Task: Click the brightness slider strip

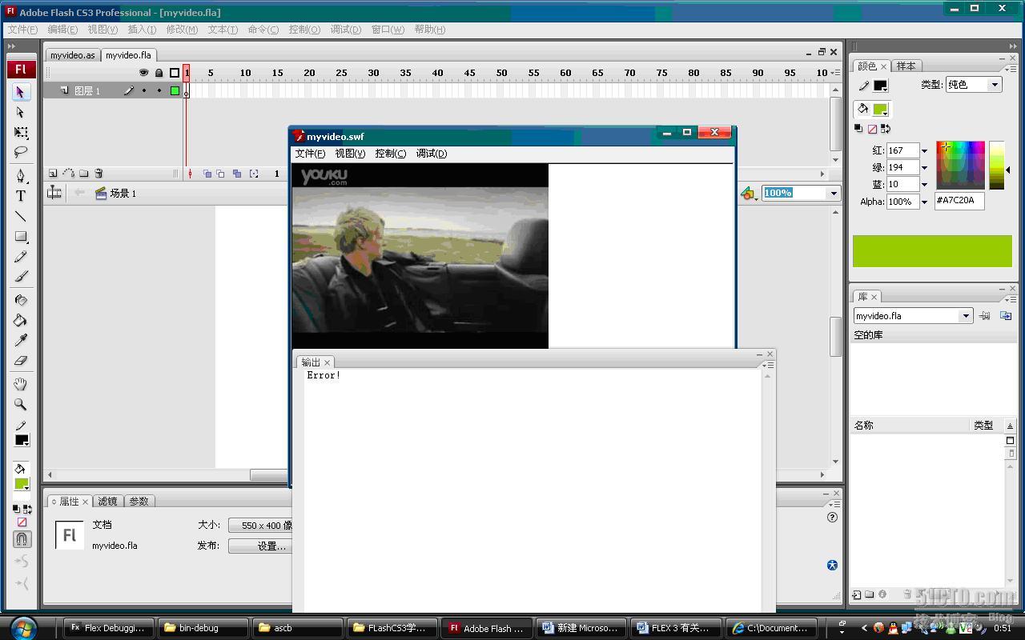Action: coord(996,166)
